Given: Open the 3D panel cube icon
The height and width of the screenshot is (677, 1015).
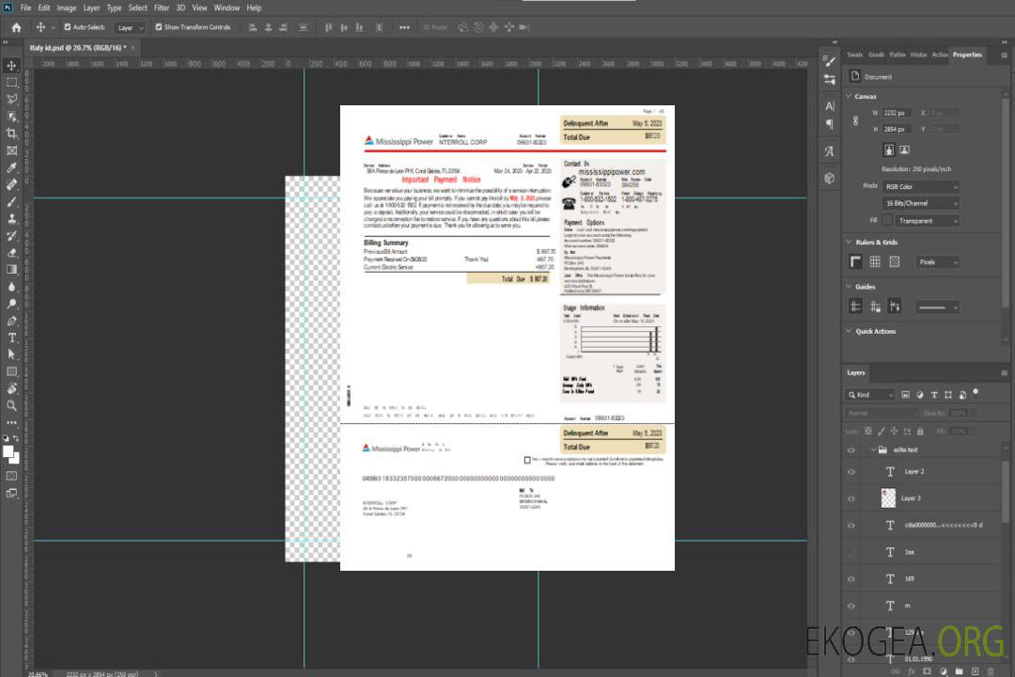Looking at the screenshot, I should point(829,178).
